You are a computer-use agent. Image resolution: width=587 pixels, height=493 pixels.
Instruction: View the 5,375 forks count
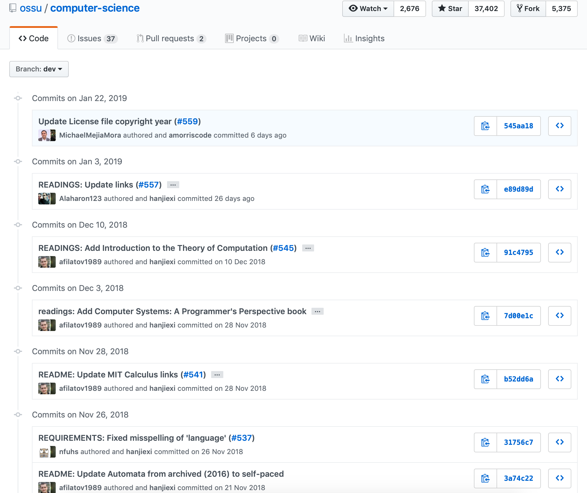[561, 9]
